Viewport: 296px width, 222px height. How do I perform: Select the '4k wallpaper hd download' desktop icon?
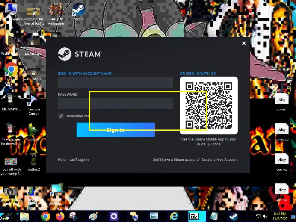coord(11,134)
